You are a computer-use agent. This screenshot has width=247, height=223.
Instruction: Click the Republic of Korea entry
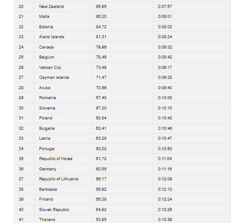pyautogui.click(x=56, y=159)
